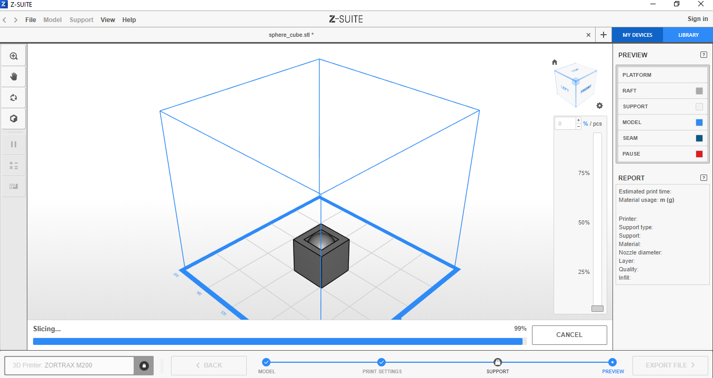The image size is (713, 378).
Task: Switch to LIBRARY tab
Action: (688, 35)
